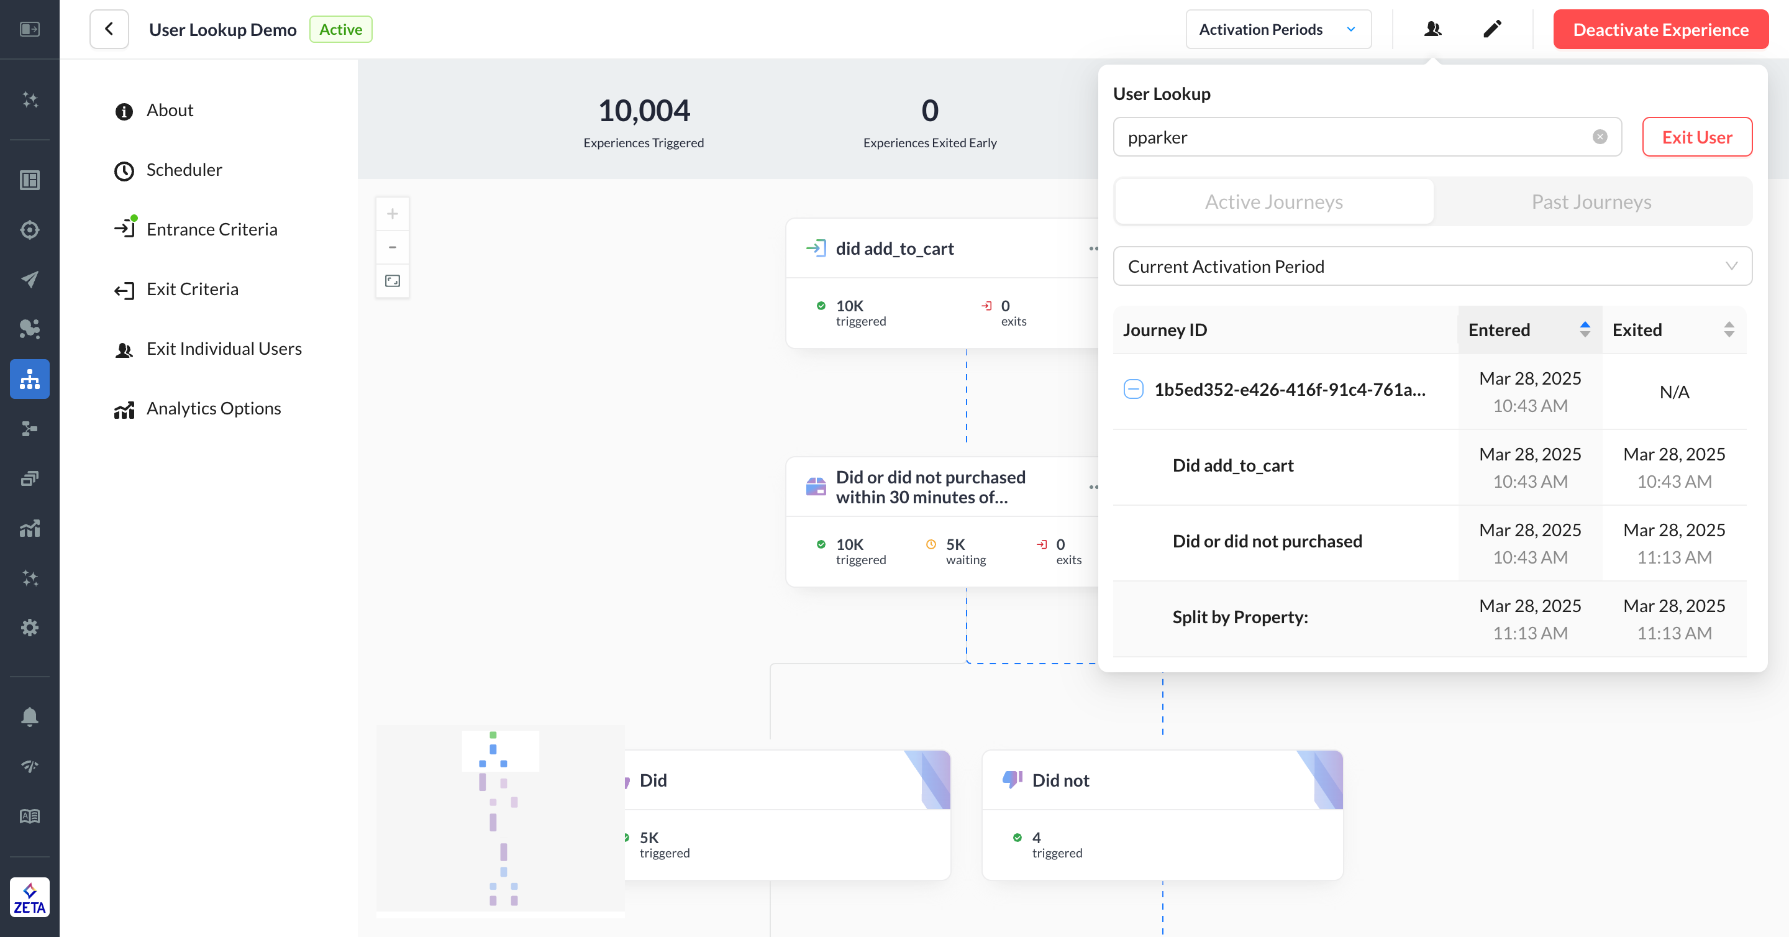Click the Exit User button
The image size is (1789, 937).
pyautogui.click(x=1696, y=137)
